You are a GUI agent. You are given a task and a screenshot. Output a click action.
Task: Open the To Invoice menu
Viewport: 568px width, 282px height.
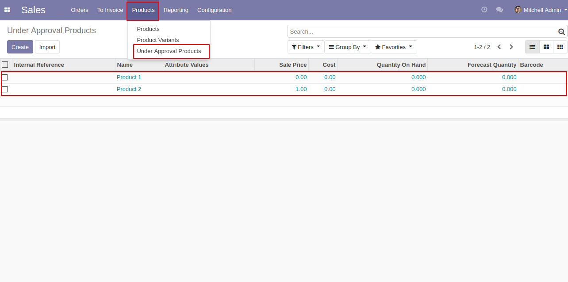point(110,10)
